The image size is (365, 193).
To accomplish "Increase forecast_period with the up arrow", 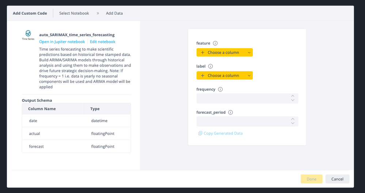I will click(292, 119).
